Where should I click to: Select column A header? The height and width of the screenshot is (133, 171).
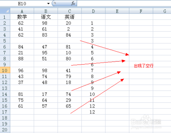pos(22,11)
